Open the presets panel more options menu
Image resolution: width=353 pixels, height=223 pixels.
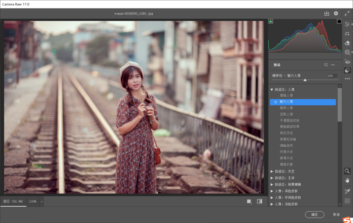click(x=333, y=65)
